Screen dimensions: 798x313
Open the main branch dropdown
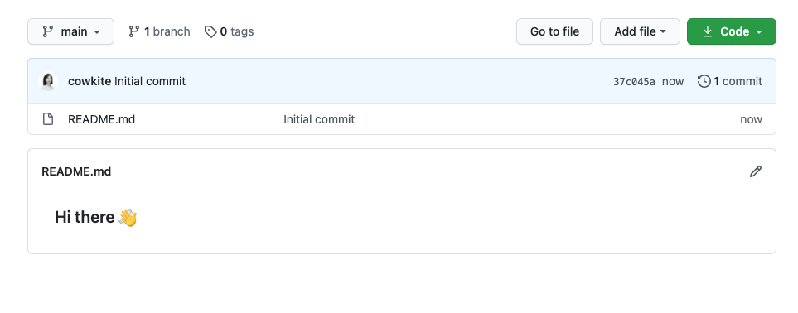click(x=70, y=31)
